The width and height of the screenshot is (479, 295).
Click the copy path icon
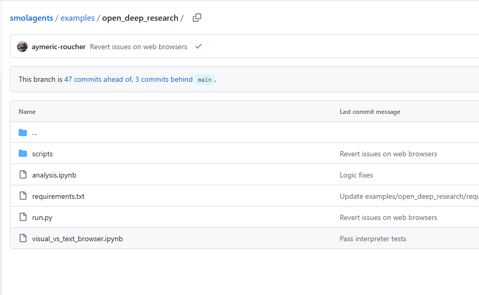click(197, 18)
